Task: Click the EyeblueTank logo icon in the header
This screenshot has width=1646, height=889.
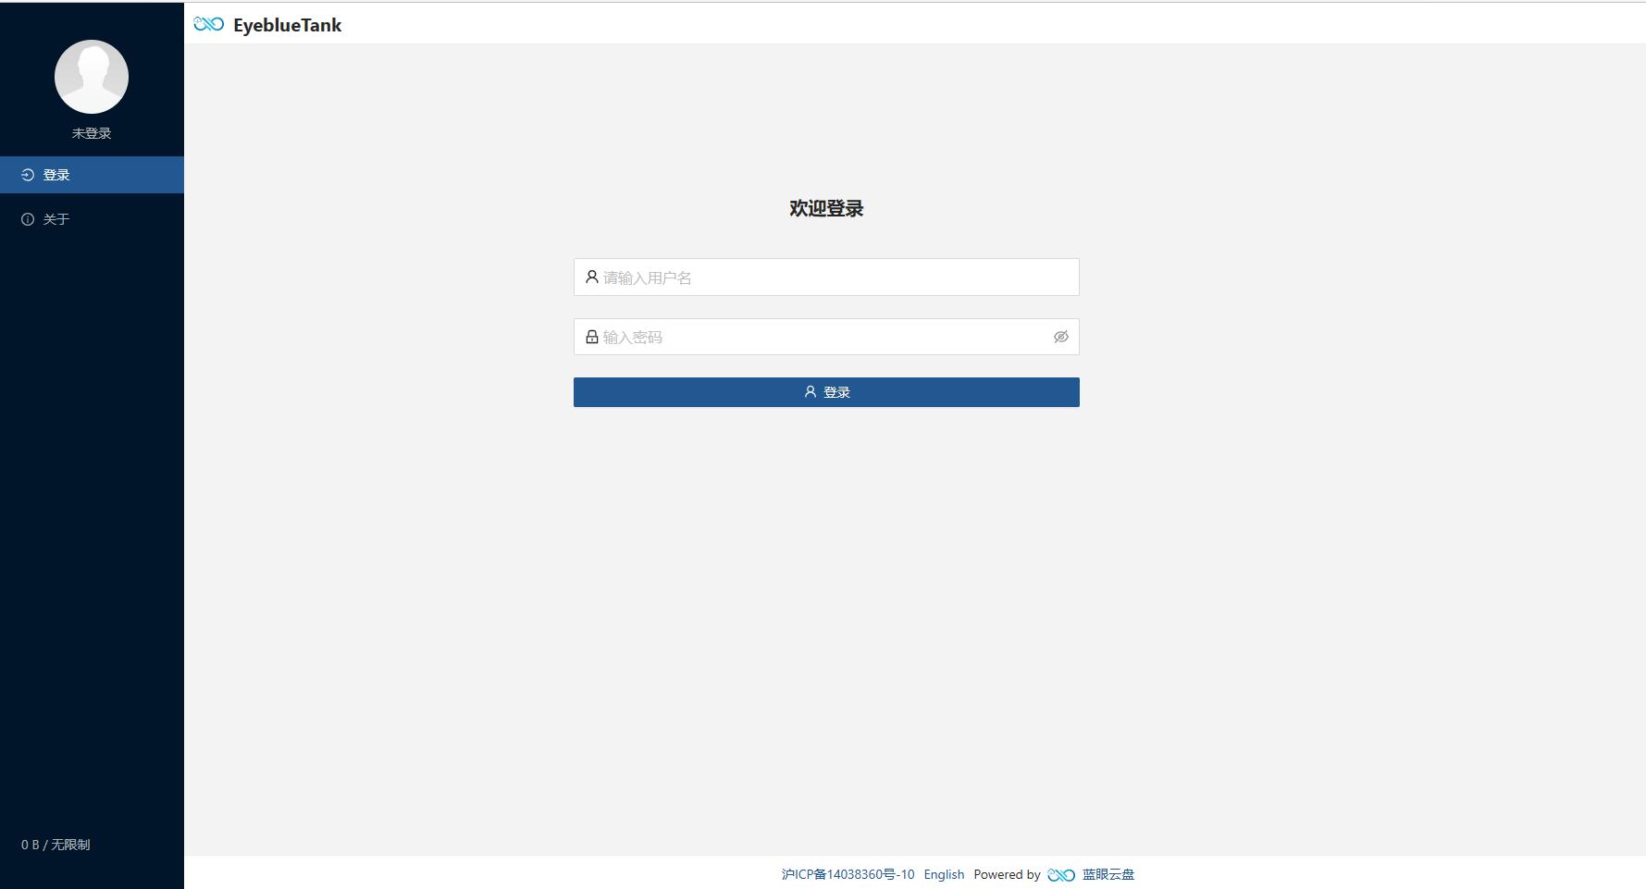Action: coord(207,24)
